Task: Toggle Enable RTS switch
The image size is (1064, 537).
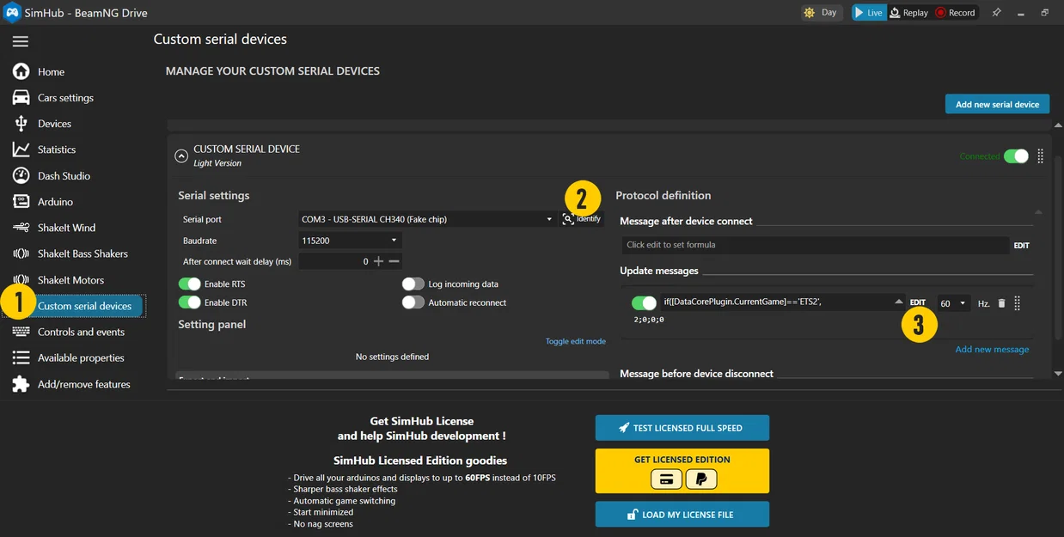Action: pyautogui.click(x=189, y=284)
